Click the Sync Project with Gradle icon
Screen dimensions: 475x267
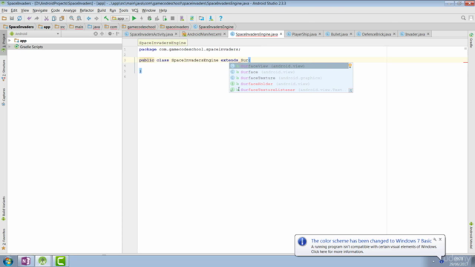click(191, 19)
